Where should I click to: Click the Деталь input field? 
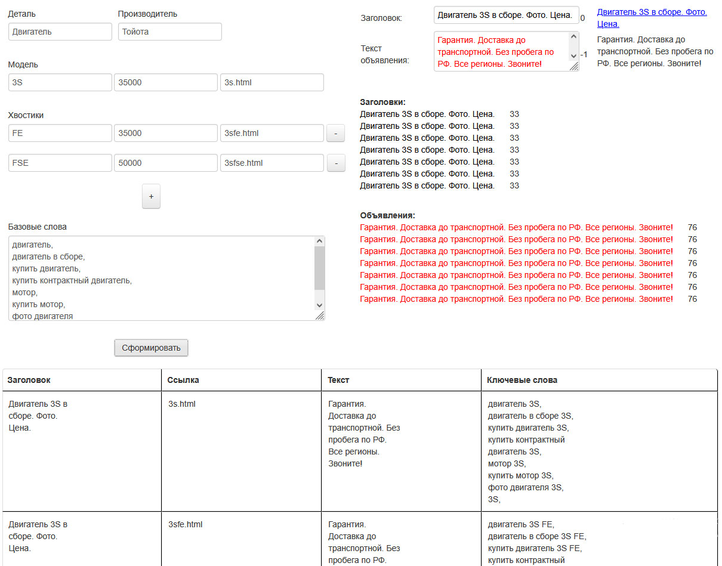(60, 32)
